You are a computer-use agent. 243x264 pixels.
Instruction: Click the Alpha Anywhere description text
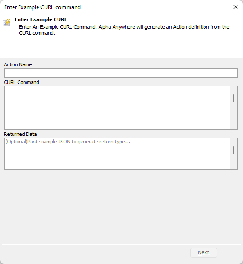coord(124,30)
